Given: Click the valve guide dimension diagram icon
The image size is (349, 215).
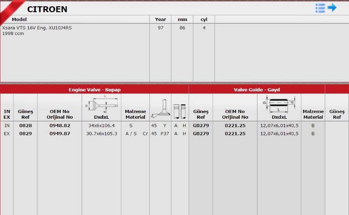Looking at the screenshot, I should click(x=279, y=104).
